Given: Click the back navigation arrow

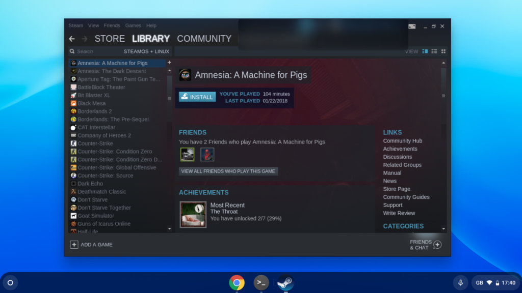Looking at the screenshot, I should click(x=71, y=39).
